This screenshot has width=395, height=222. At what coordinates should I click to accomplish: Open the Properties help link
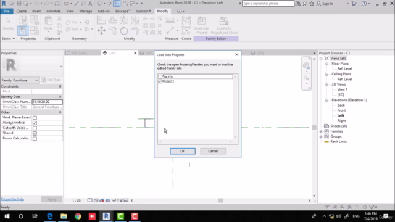tap(12, 199)
